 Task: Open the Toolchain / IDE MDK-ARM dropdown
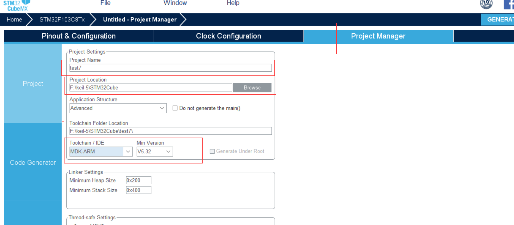pyautogui.click(x=101, y=151)
